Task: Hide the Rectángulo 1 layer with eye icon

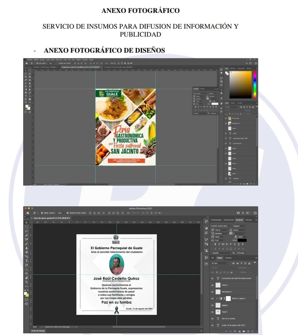Action: [212, 292]
